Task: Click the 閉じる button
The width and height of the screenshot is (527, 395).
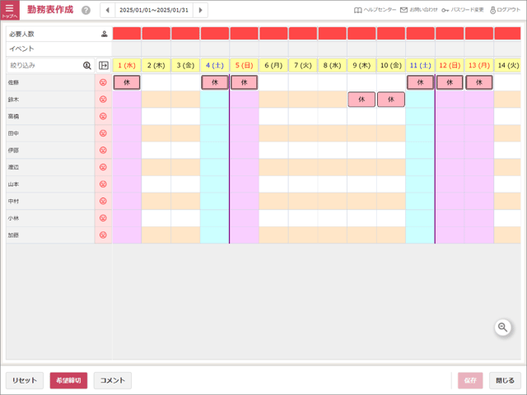Action: click(505, 380)
